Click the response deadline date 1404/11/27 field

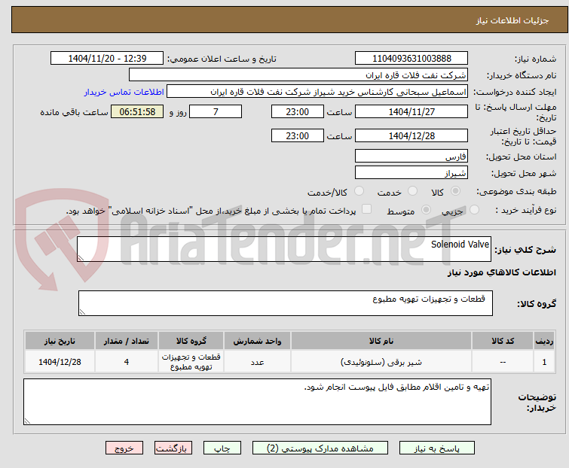click(x=411, y=111)
